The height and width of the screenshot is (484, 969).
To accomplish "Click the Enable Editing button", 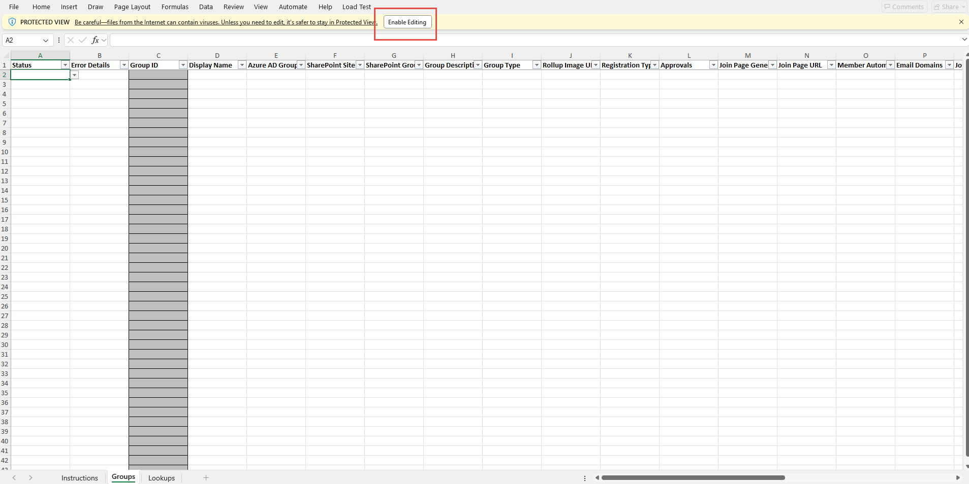I will (407, 22).
